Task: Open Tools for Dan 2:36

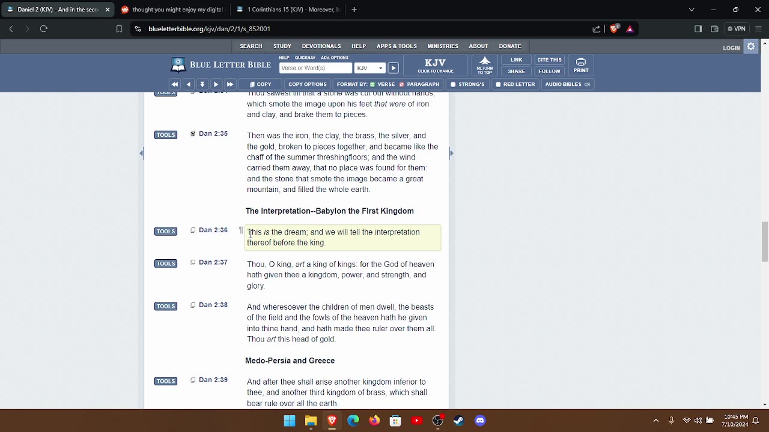Action: point(166,232)
